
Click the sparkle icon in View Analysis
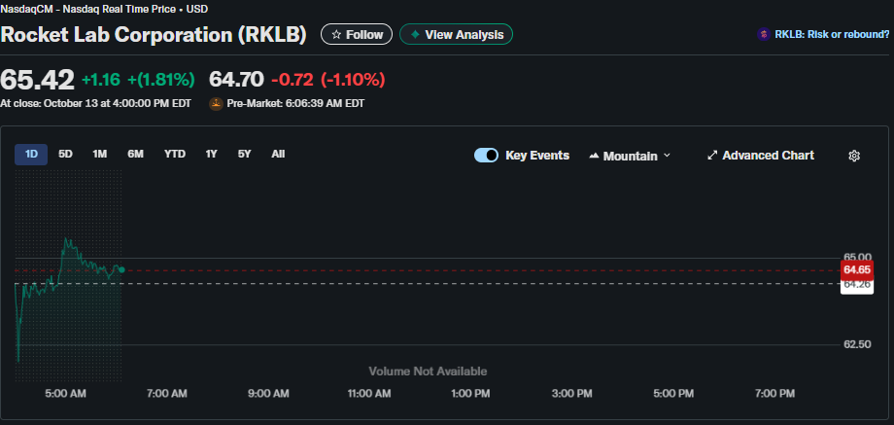[415, 34]
